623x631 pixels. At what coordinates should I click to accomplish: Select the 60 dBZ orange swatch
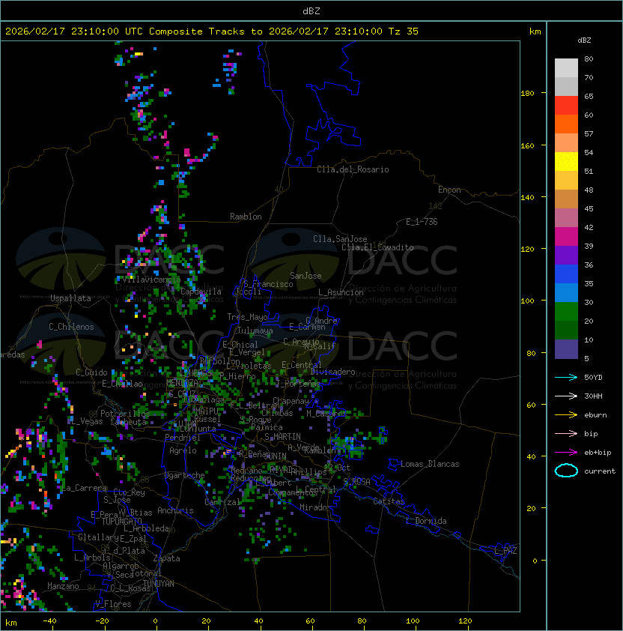[x=566, y=124]
